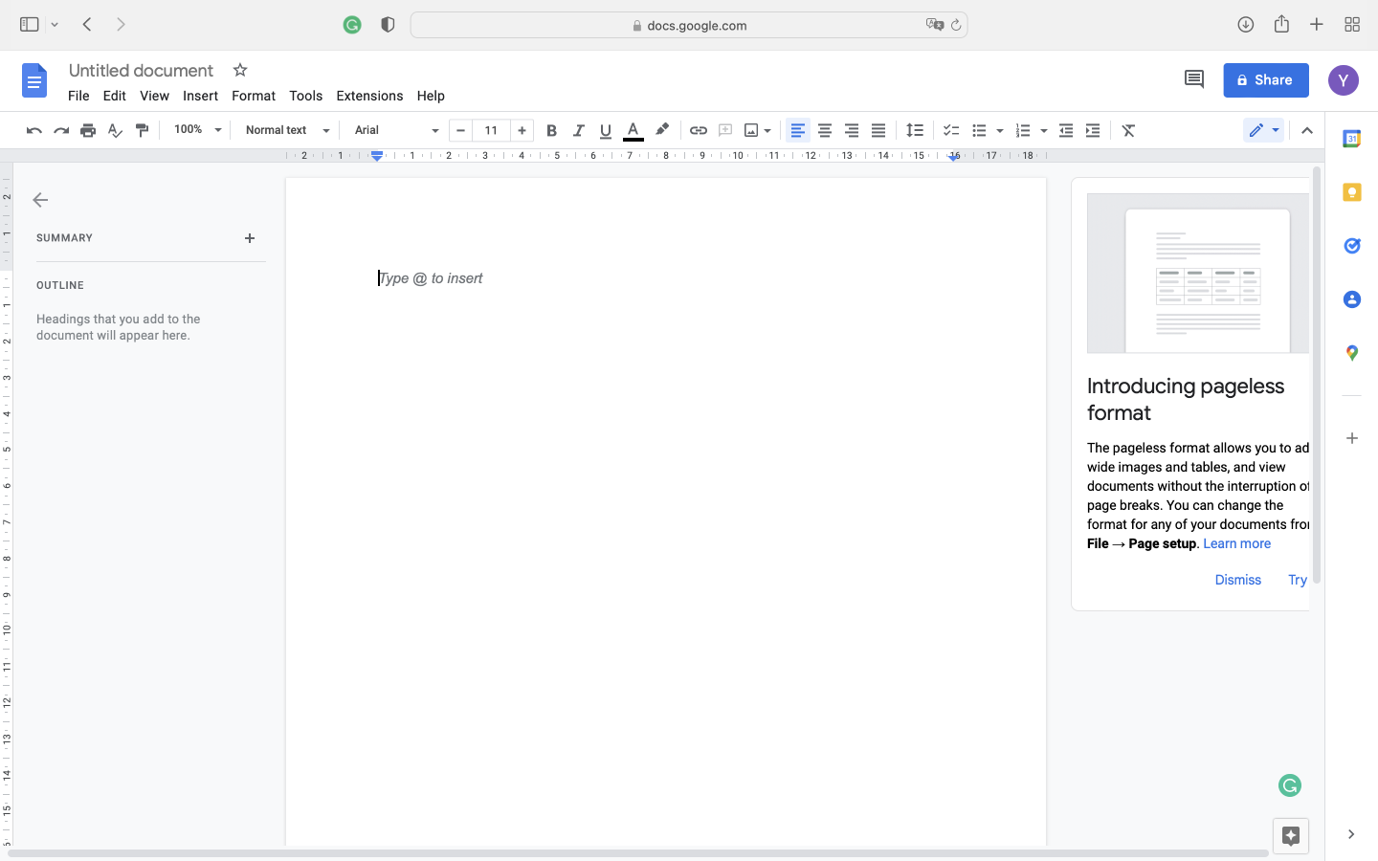Open Google Keep side panel
This screenshot has height=861, width=1378.
1352,192
